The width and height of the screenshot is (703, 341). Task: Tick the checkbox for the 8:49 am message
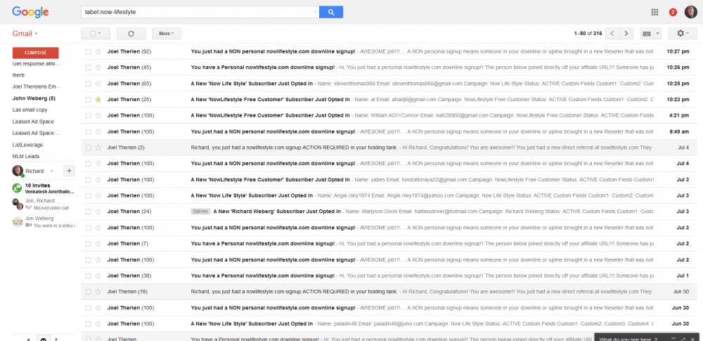(x=89, y=131)
